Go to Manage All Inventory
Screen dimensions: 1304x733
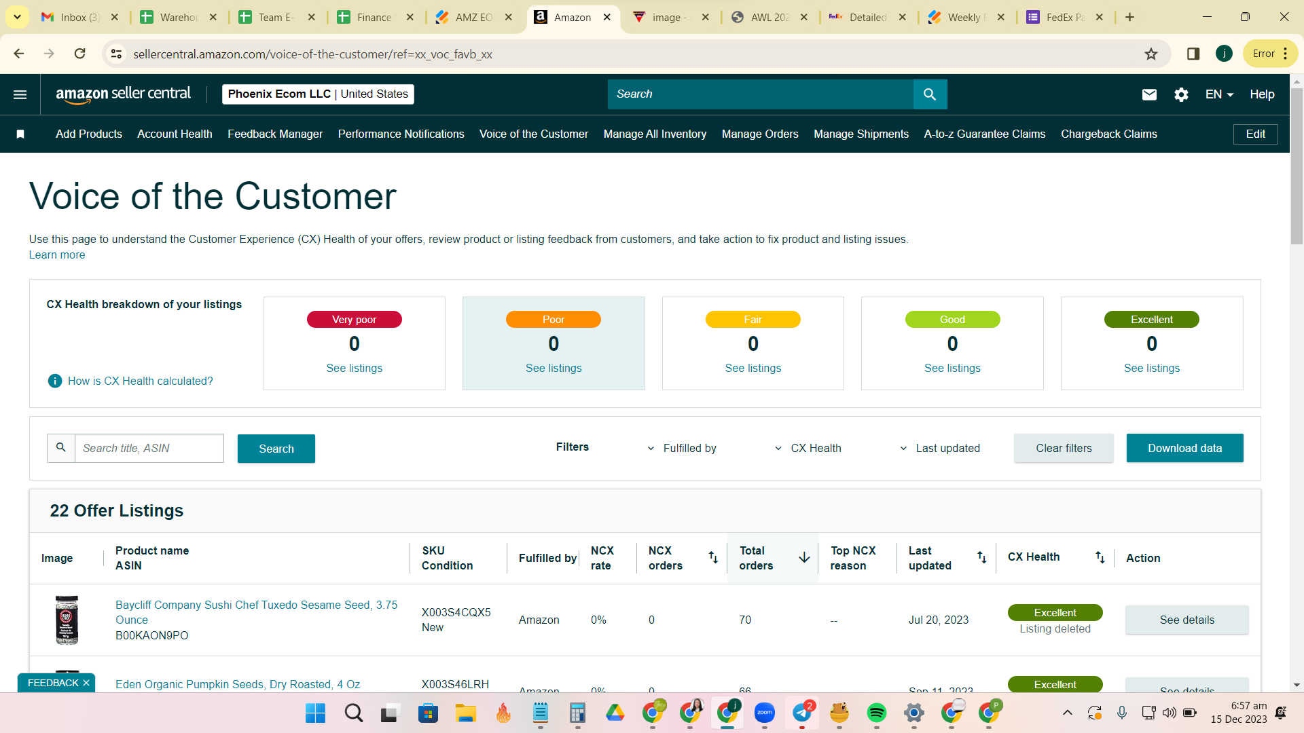coord(655,134)
